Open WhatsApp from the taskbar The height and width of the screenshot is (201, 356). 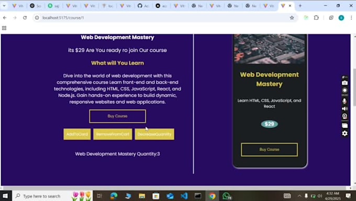(227, 196)
